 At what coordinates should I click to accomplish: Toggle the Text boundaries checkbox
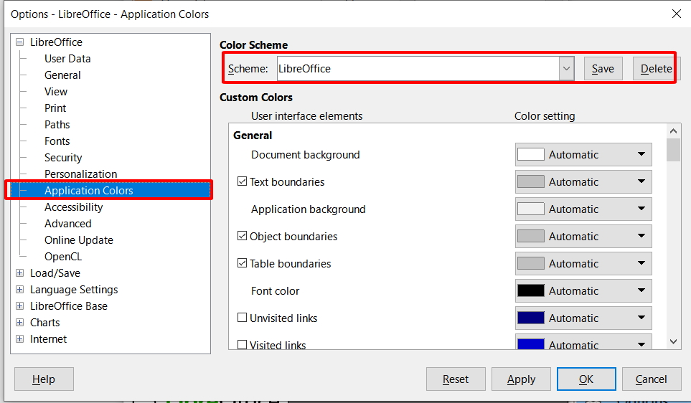click(242, 181)
